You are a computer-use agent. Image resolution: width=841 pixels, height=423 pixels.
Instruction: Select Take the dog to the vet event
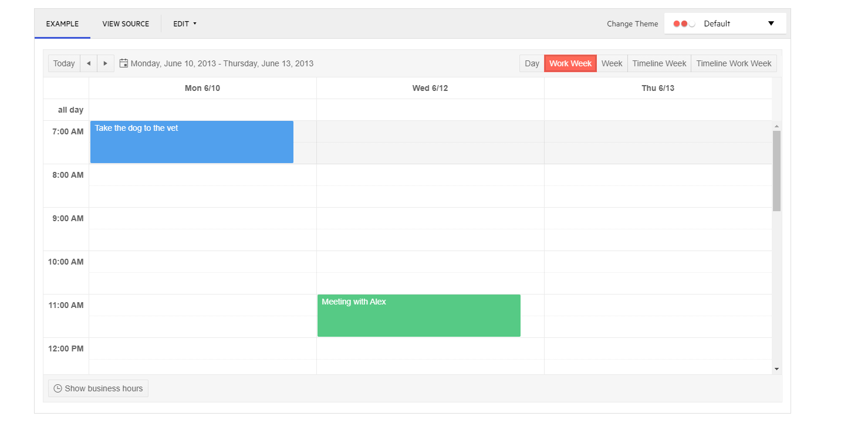(191, 142)
